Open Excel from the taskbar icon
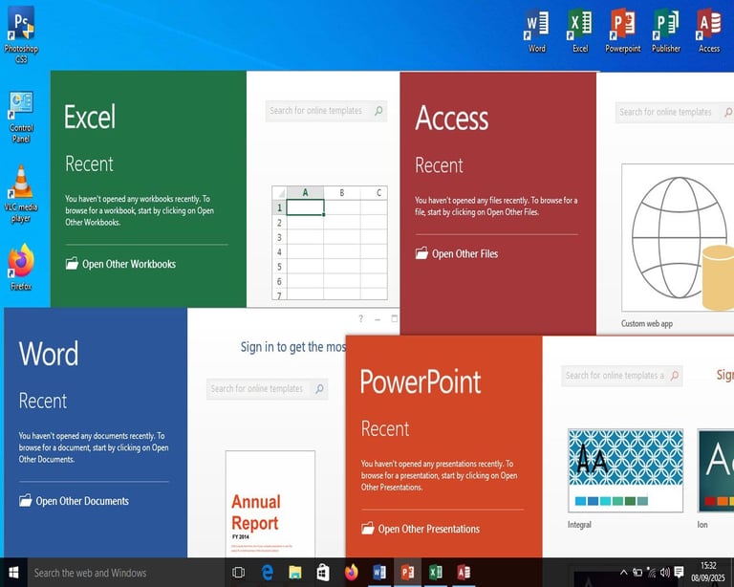 tap(436, 572)
